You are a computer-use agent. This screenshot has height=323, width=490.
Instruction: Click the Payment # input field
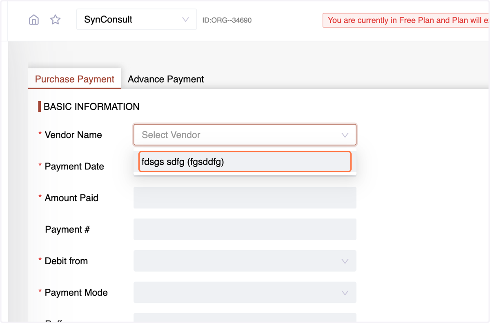(x=245, y=229)
